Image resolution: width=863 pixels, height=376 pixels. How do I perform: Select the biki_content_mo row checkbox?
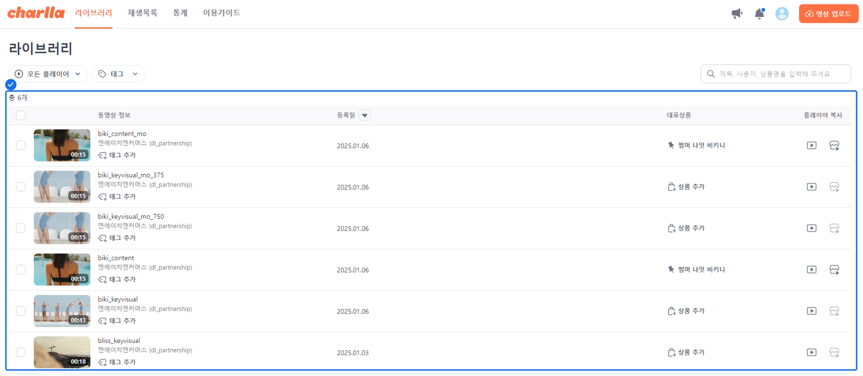coord(21,145)
